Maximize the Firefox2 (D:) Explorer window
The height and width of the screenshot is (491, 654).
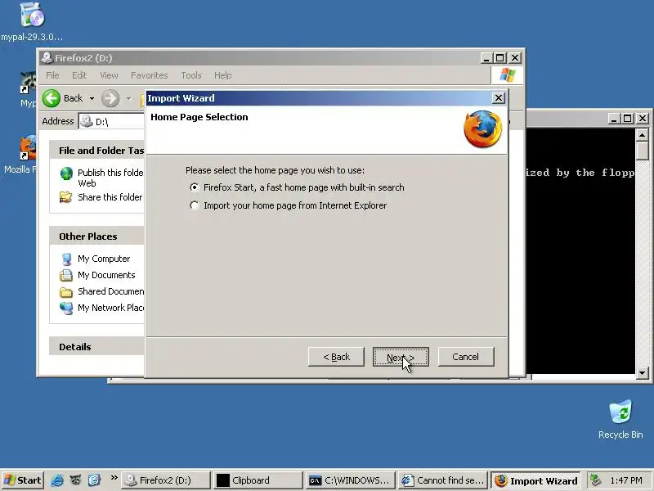click(x=500, y=58)
